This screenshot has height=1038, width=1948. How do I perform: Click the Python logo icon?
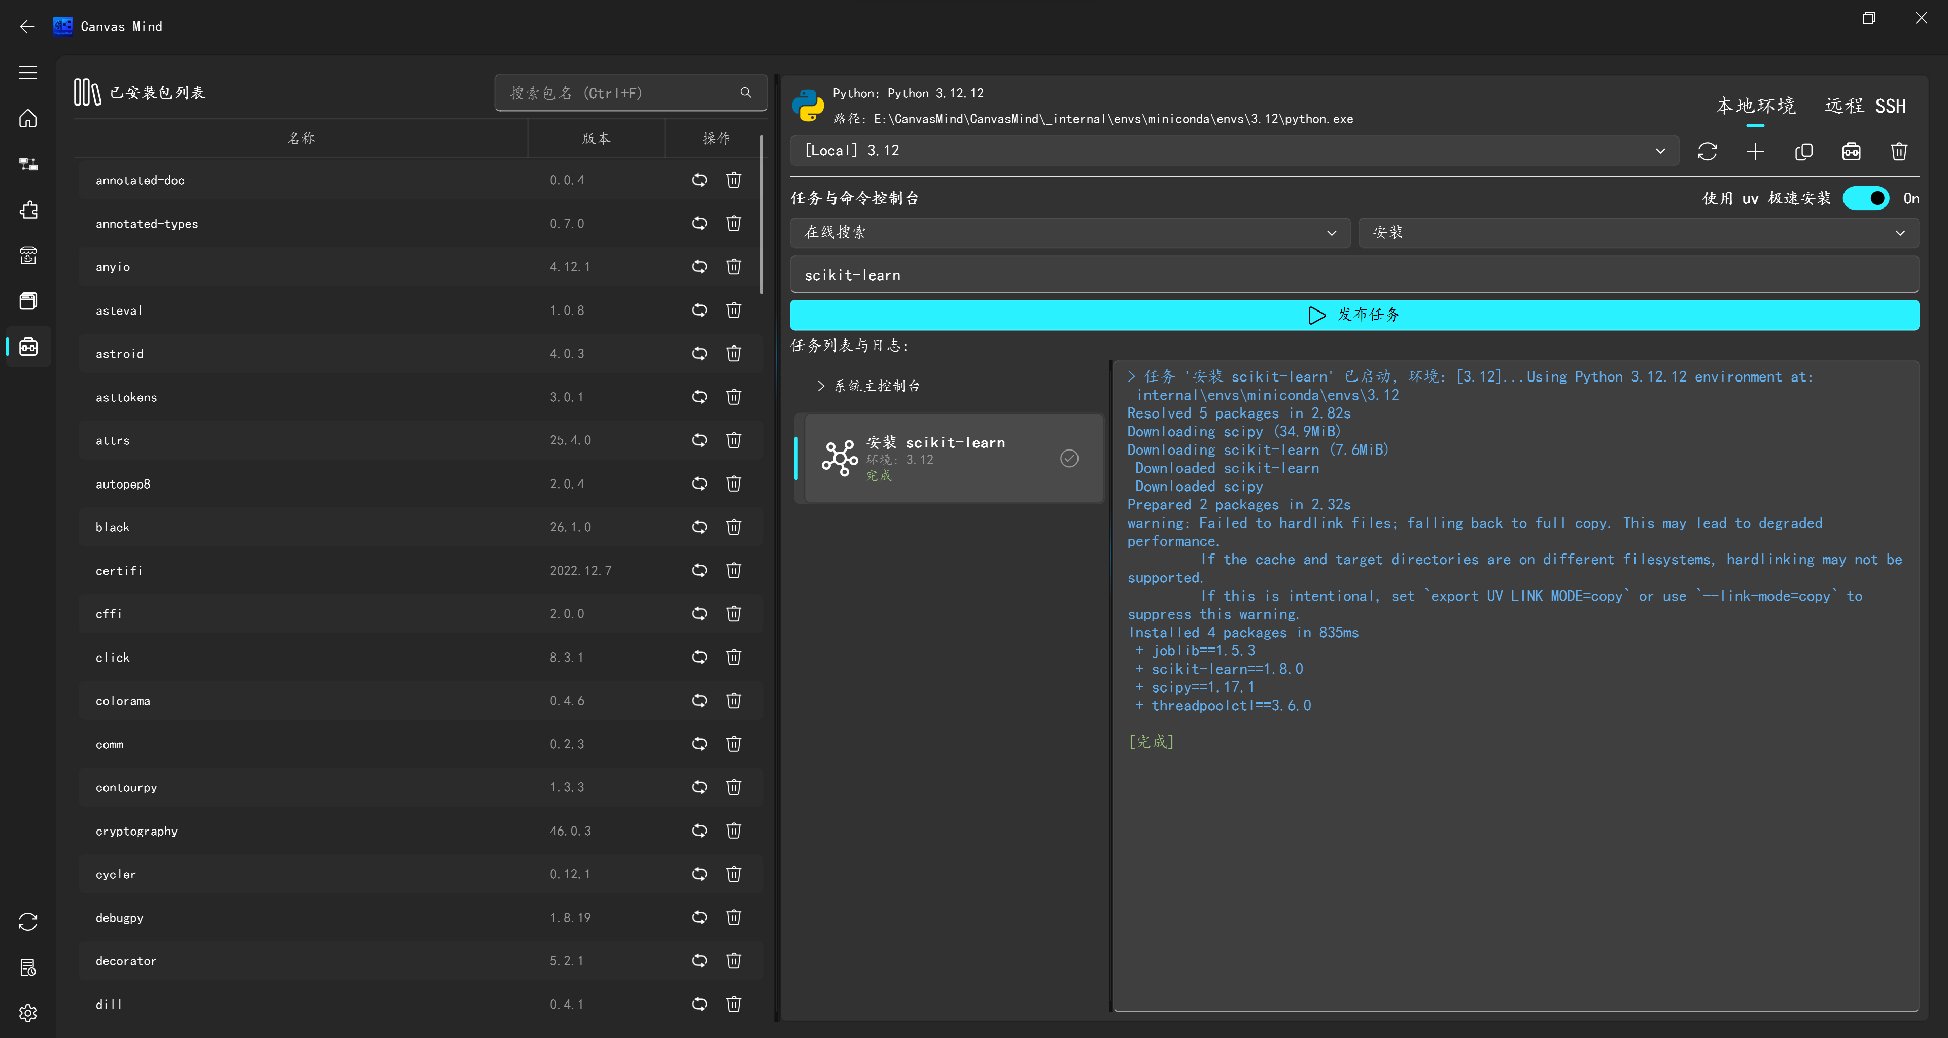[x=808, y=106]
